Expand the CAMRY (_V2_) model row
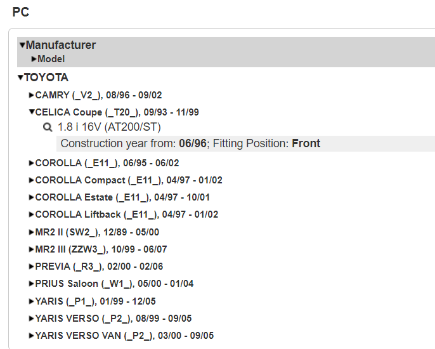435x349 pixels. 32,95
